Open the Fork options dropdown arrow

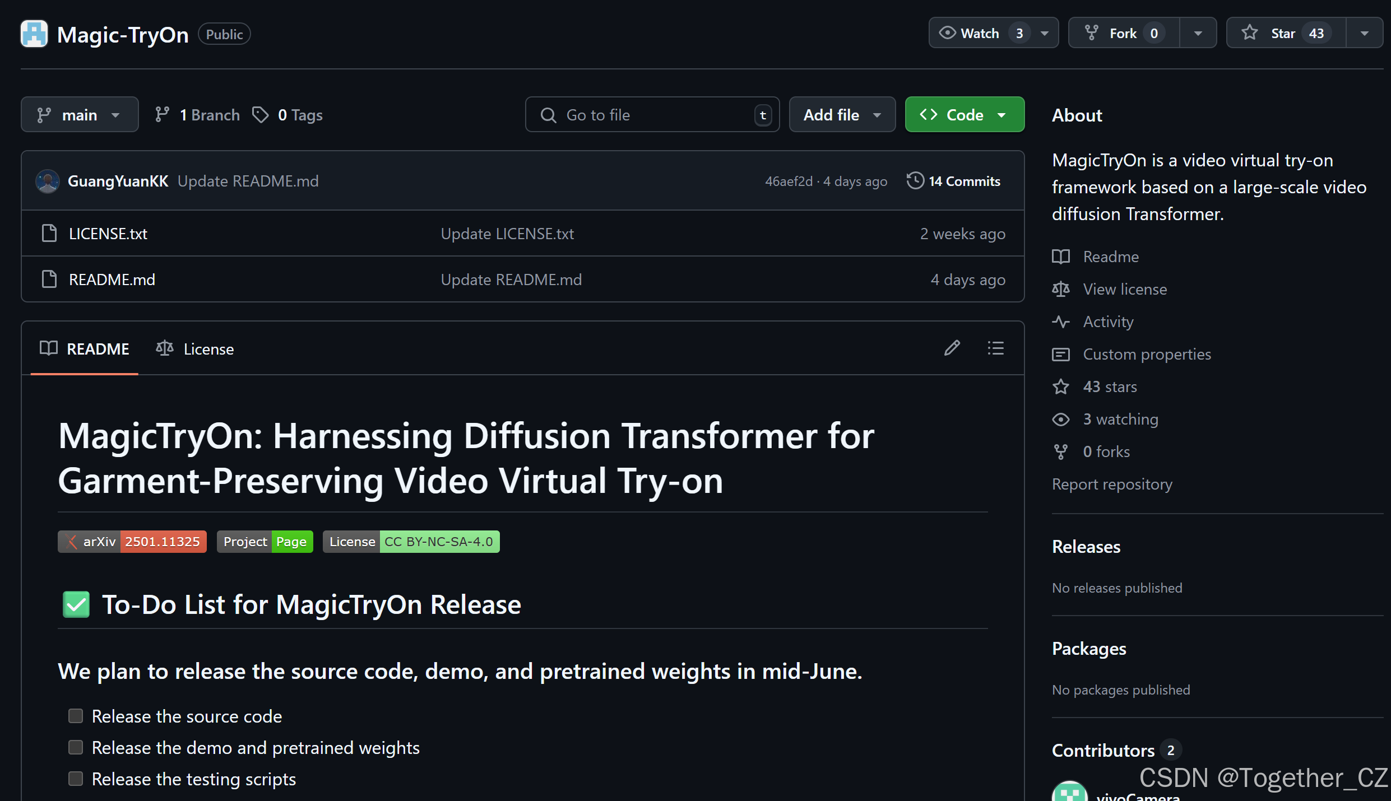(1198, 34)
